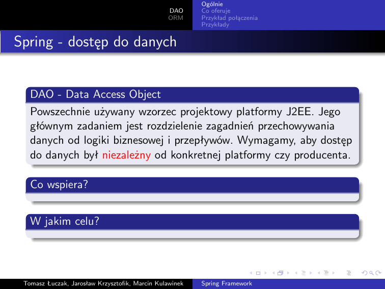Go to Przykład połączenia subsection
Viewport: 385px width, 289px height.
click(x=229, y=17)
